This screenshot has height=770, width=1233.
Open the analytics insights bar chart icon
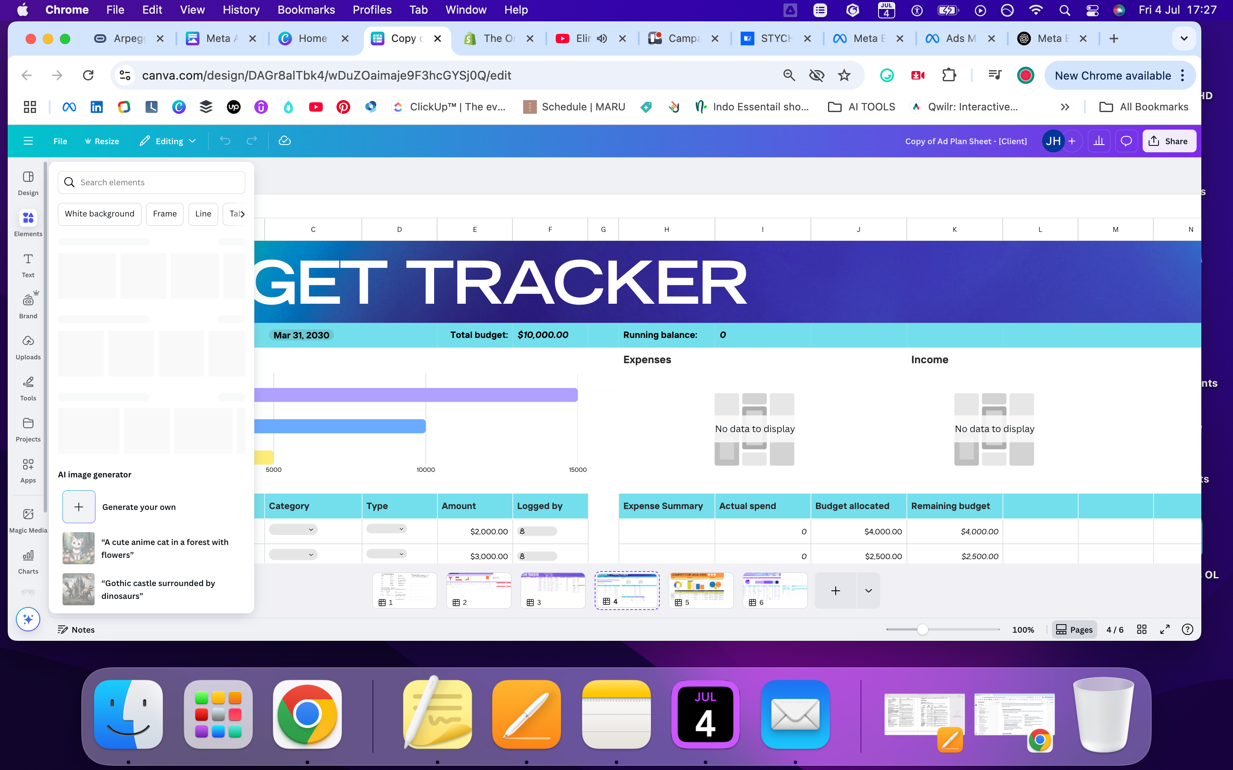click(x=1099, y=141)
